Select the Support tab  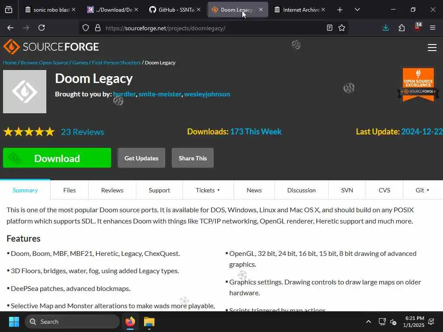pyautogui.click(x=159, y=190)
